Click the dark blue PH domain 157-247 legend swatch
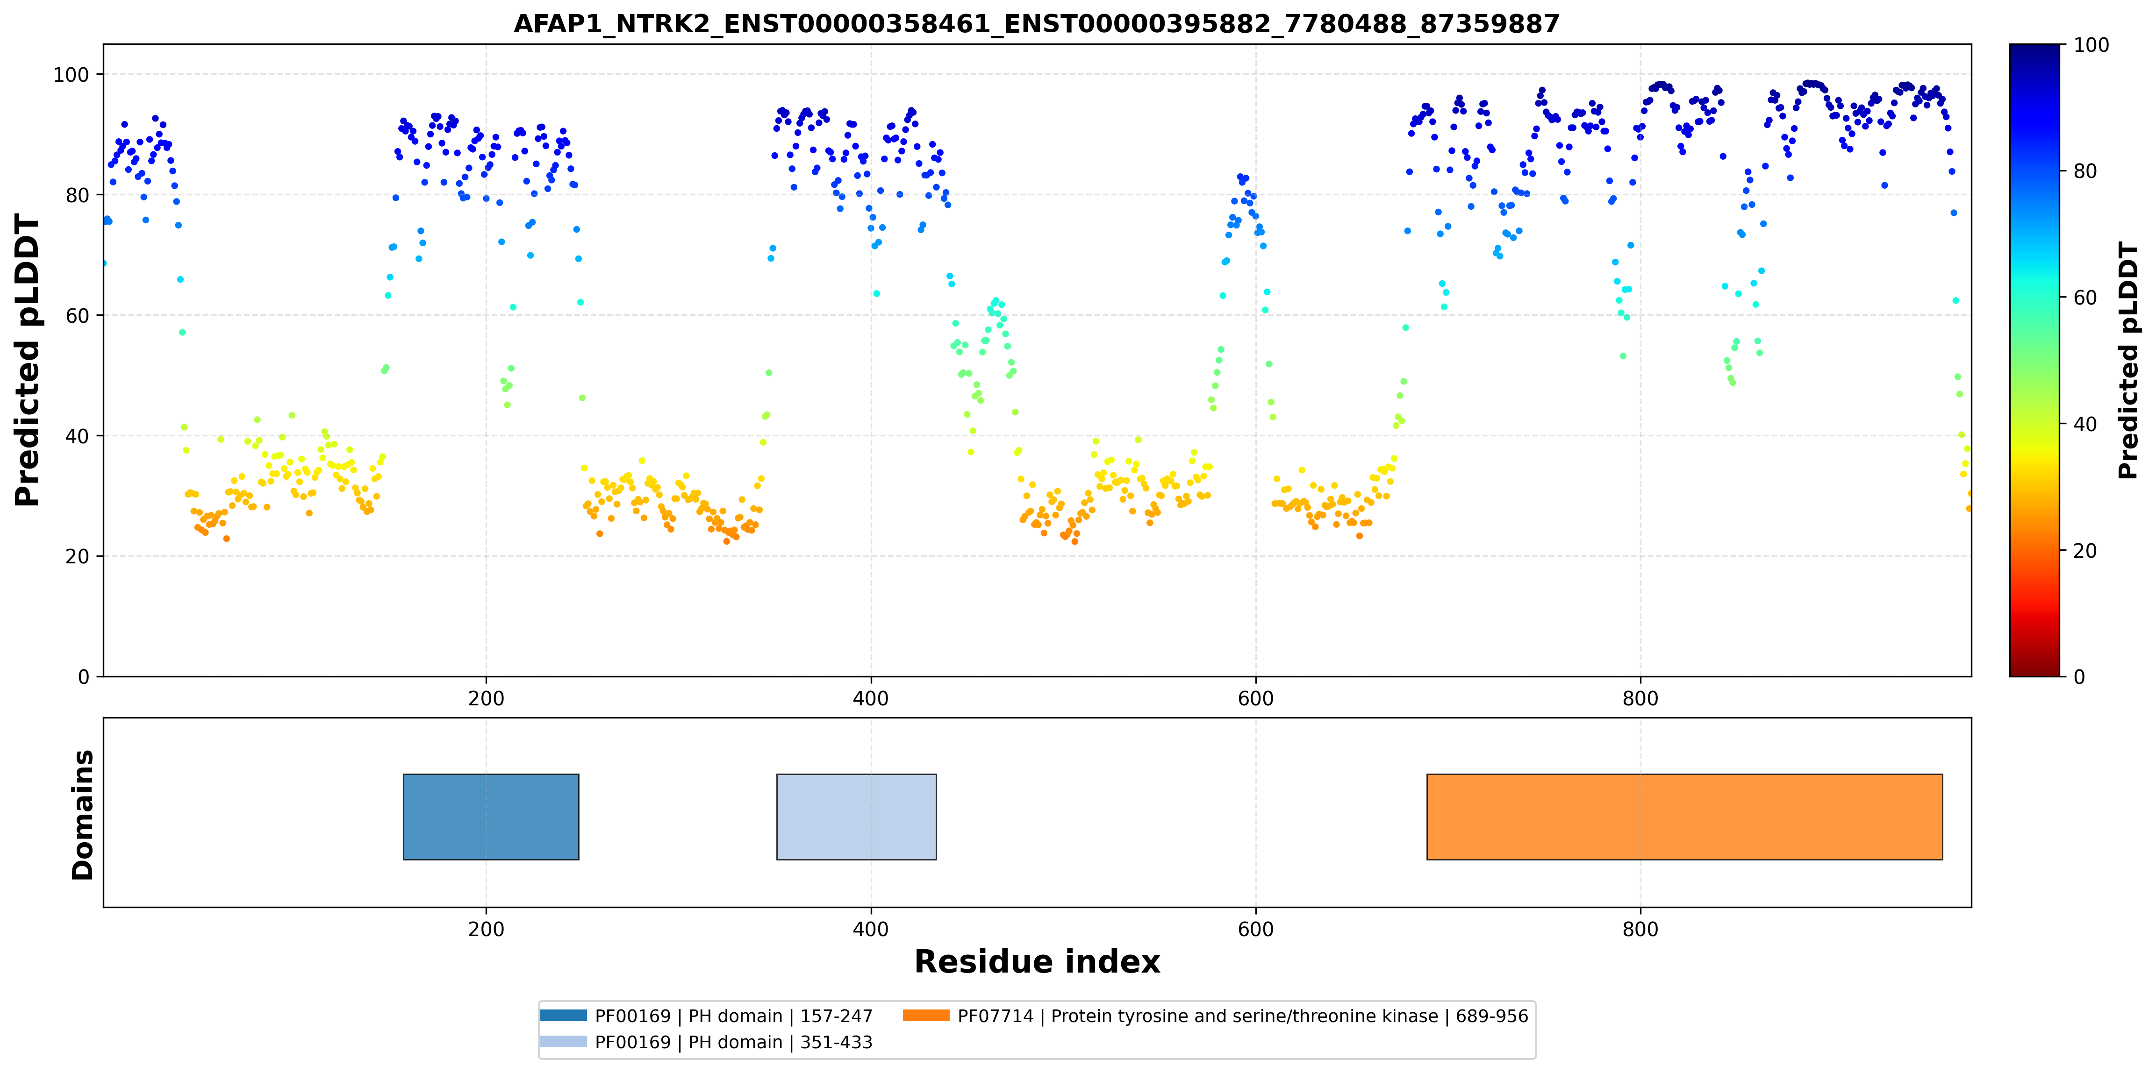The image size is (2156, 1073). click(563, 1015)
